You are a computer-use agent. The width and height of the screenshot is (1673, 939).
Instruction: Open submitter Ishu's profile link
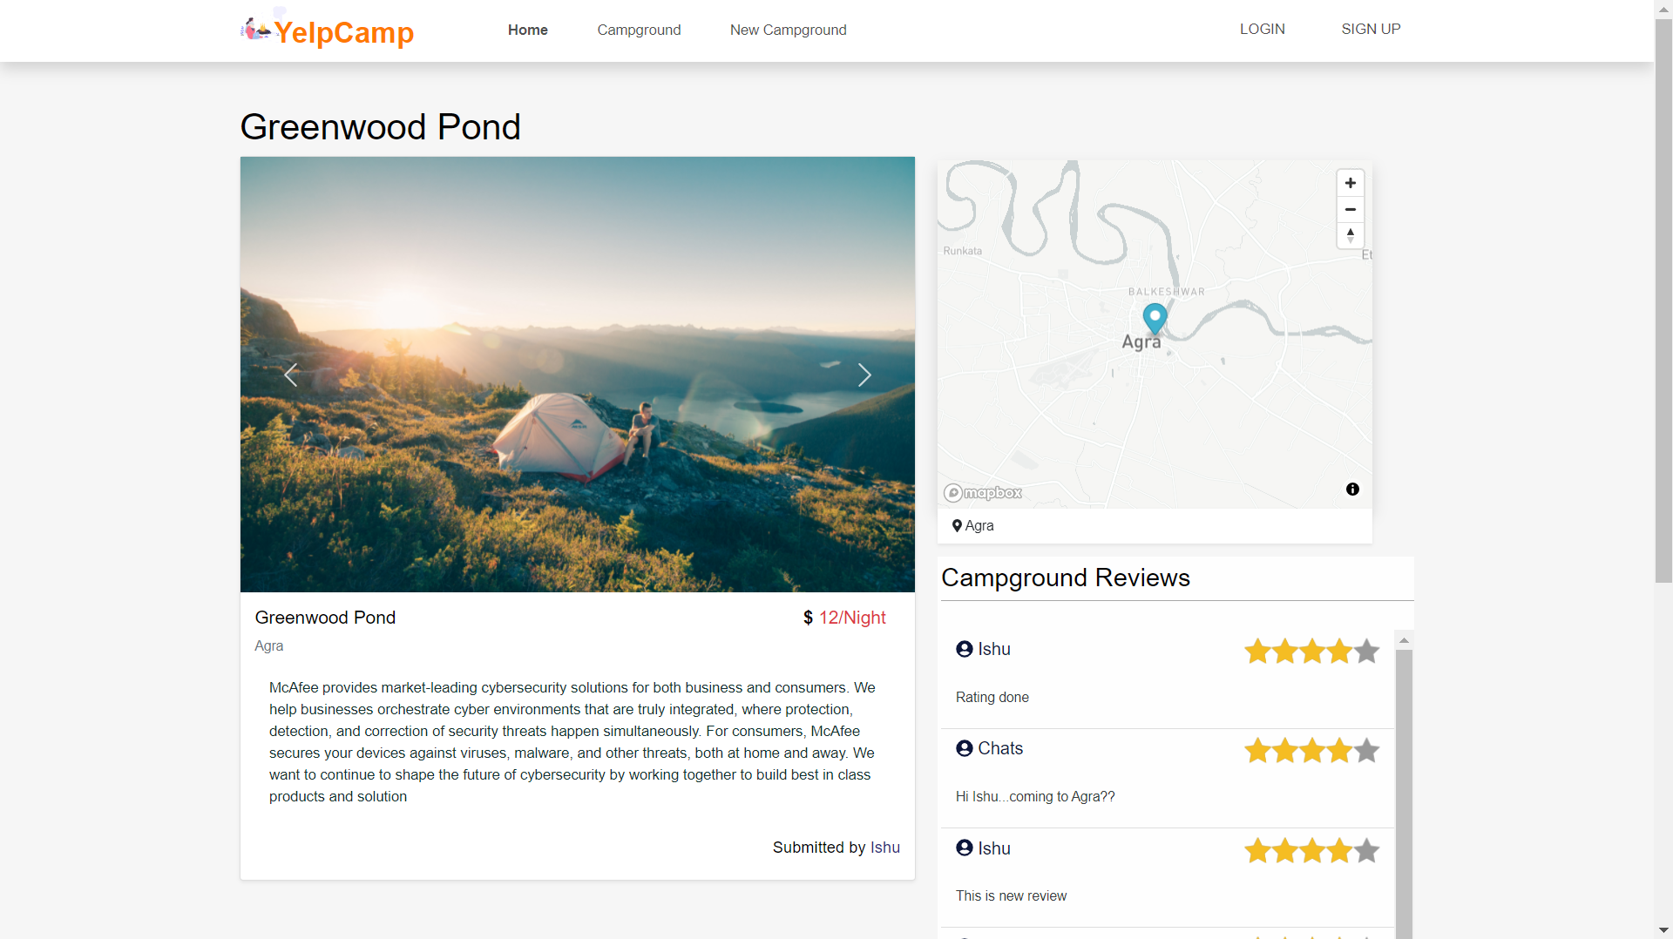tap(884, 848)
